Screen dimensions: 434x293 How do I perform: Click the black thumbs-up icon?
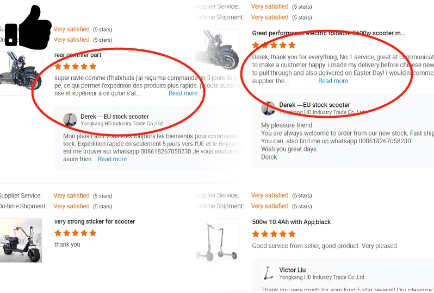coord(28,28)
